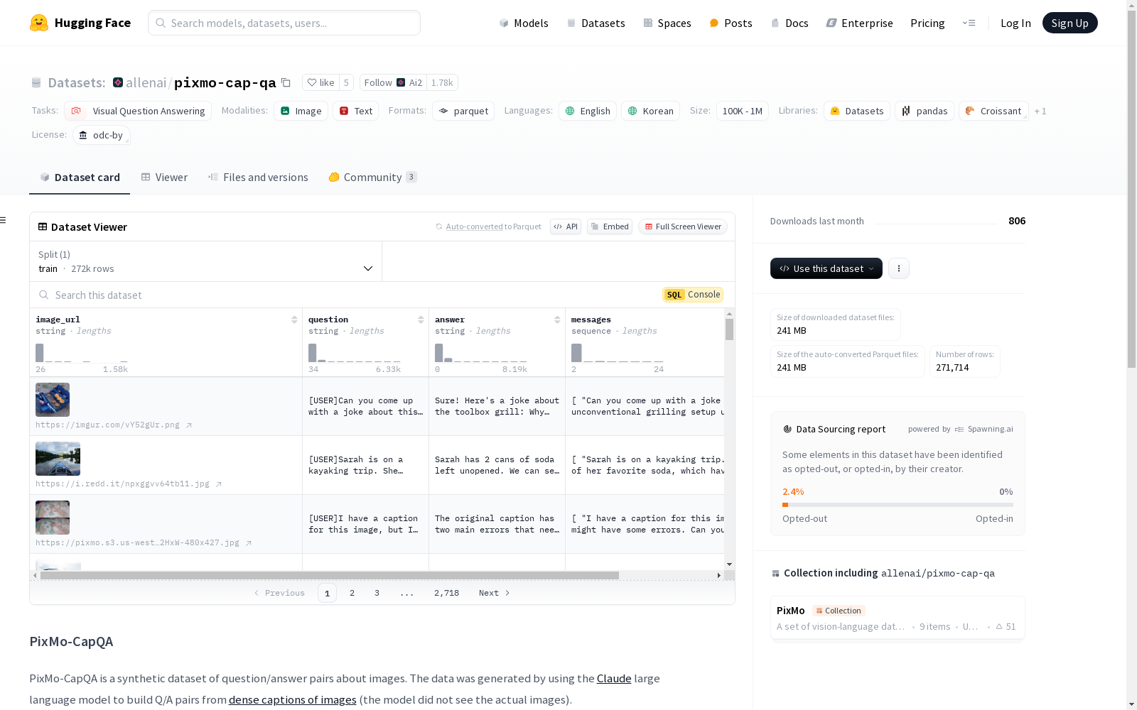Open the imgur.com image link arrow
This screenshot has width=1137, height=710.
[x=189, y=425]
